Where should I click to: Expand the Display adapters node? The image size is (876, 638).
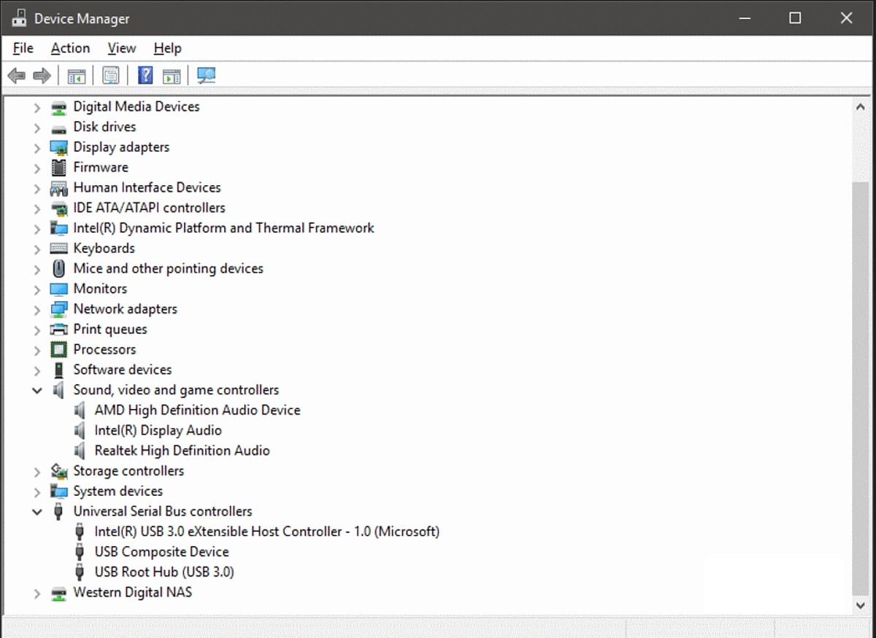(37, 148)
